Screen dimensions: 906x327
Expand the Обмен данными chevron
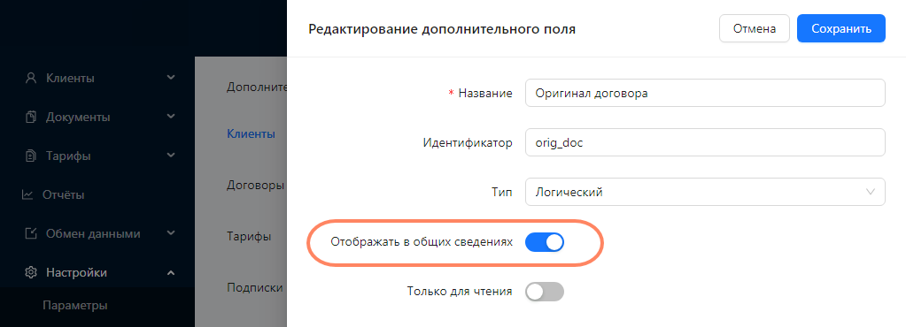coord(170,233)
